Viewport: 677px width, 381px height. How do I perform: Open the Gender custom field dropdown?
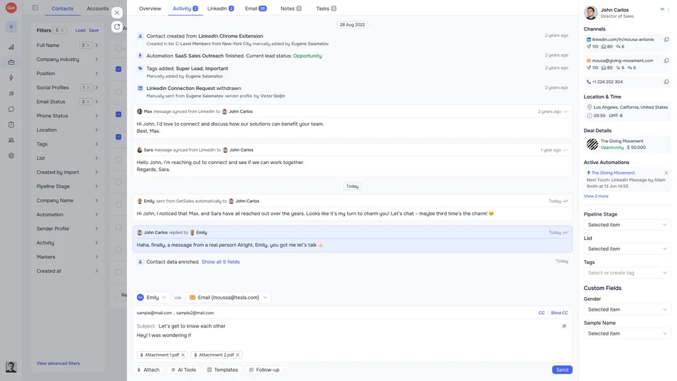tap(627, 310)
